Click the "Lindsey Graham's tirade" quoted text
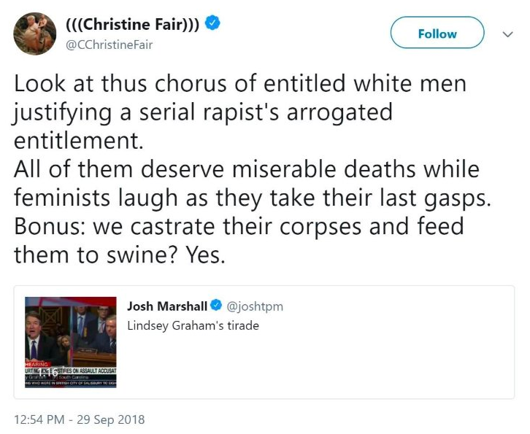 [x=193, y=325]
